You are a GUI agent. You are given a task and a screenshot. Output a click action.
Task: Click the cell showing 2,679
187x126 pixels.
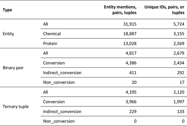[x=179, y=53]
